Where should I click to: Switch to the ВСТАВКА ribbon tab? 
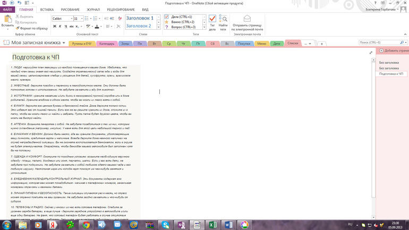tap(47, 10)
